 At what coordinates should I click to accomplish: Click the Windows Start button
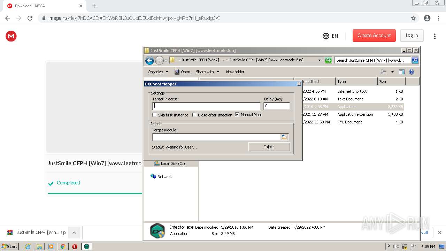(9, 246)
